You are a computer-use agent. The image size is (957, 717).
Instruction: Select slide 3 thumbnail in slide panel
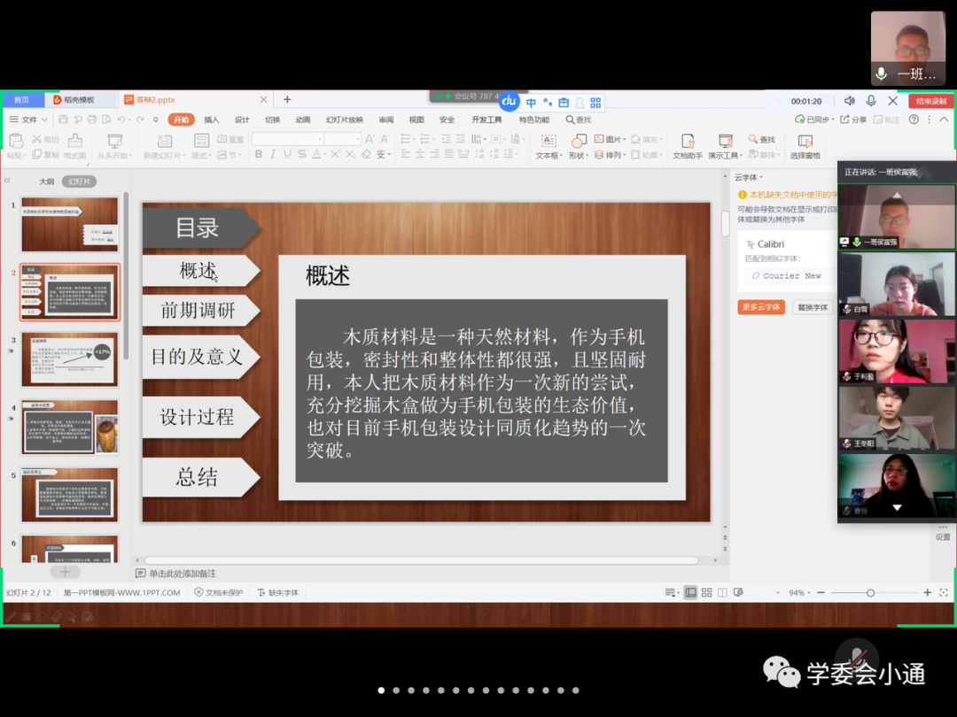(69, 359)
